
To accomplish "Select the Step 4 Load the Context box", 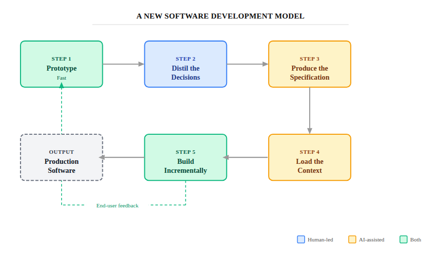I will point(309,157).
